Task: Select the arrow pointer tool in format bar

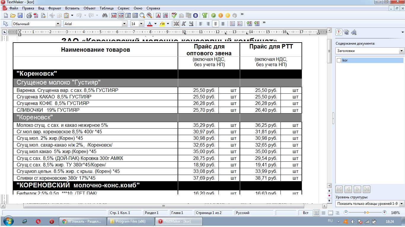Action: (5, 24)
